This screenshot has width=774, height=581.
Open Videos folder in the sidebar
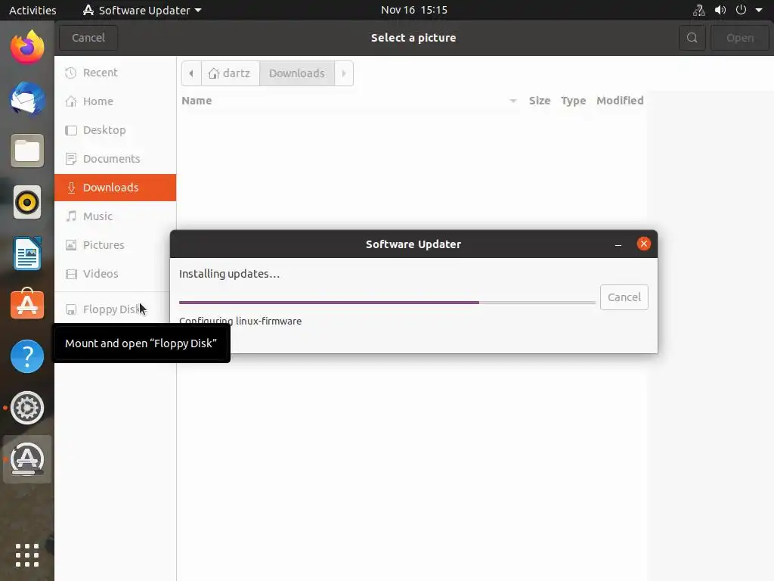pyautogui.click(x=115, y=273)
